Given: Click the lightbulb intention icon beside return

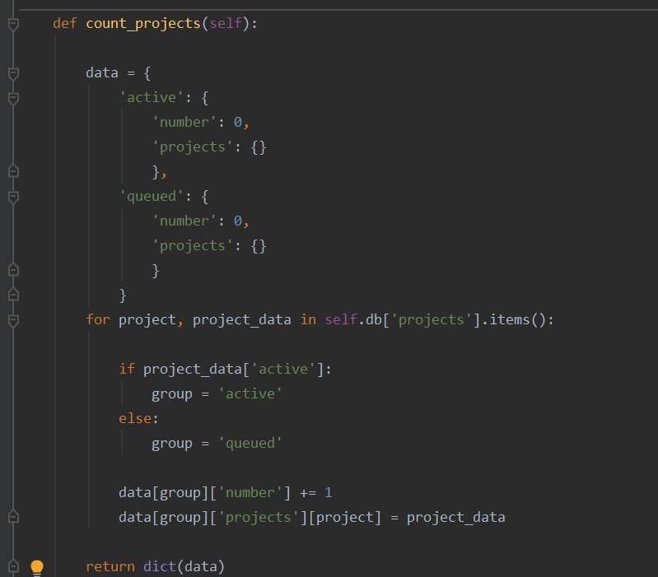Looking at the screenshot, I should point(37,567).
